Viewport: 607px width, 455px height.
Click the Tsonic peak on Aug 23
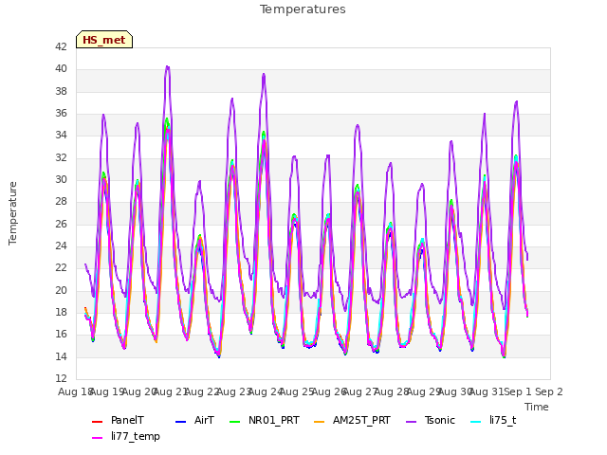click(231, 99)
